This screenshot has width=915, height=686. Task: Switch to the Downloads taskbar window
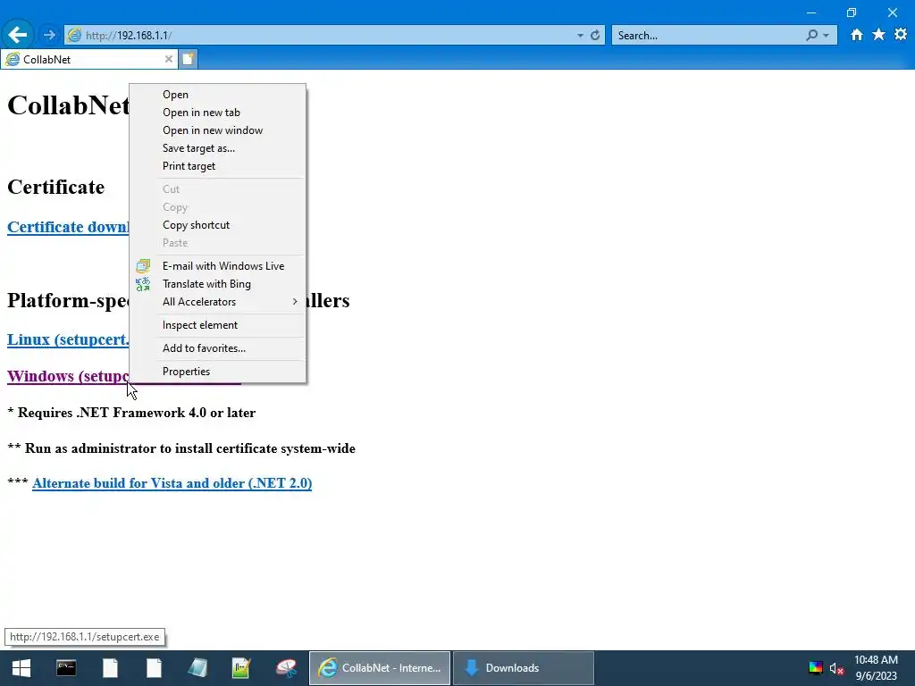click(x=524, y=668)
